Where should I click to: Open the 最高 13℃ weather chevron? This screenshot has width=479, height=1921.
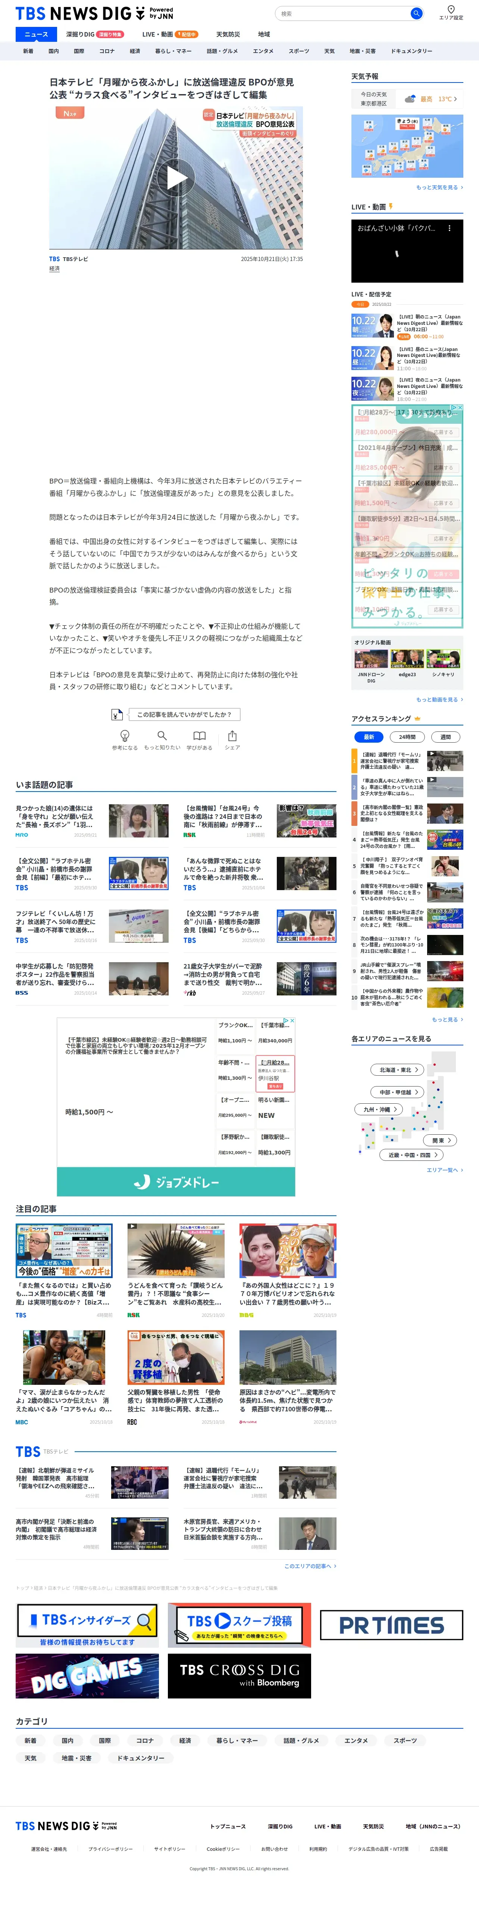455,99
